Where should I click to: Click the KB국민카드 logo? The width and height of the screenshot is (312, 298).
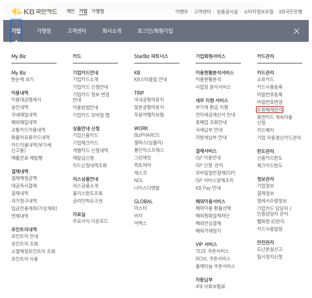(34, 12)
